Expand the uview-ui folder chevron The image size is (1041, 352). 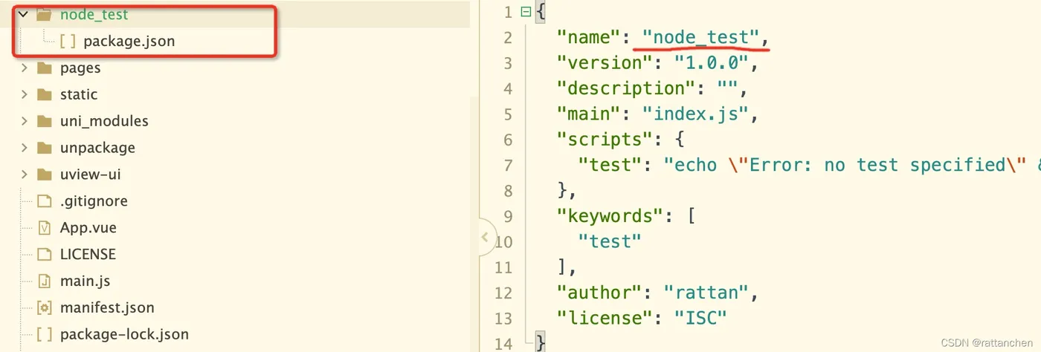click(x=24, y=175)
